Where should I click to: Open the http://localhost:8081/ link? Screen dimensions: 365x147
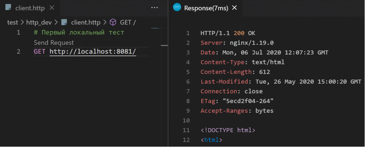click(x=93, y=52)
